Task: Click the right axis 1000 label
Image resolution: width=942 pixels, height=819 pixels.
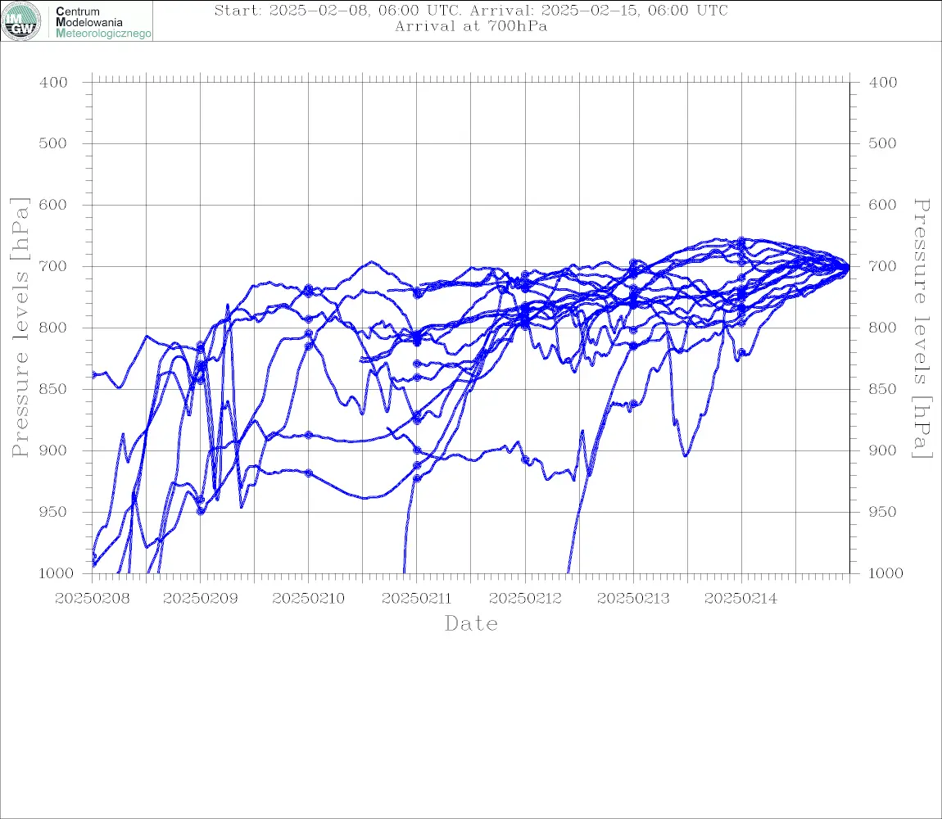Action: coord(885,573)
